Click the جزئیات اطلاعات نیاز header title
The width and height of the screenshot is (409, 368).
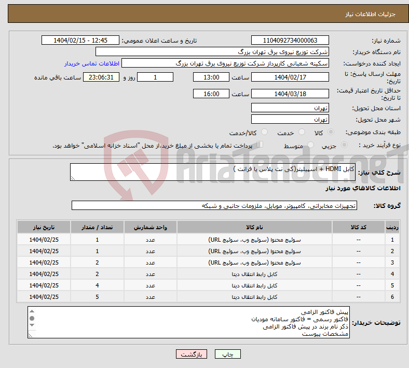(371, 14)
